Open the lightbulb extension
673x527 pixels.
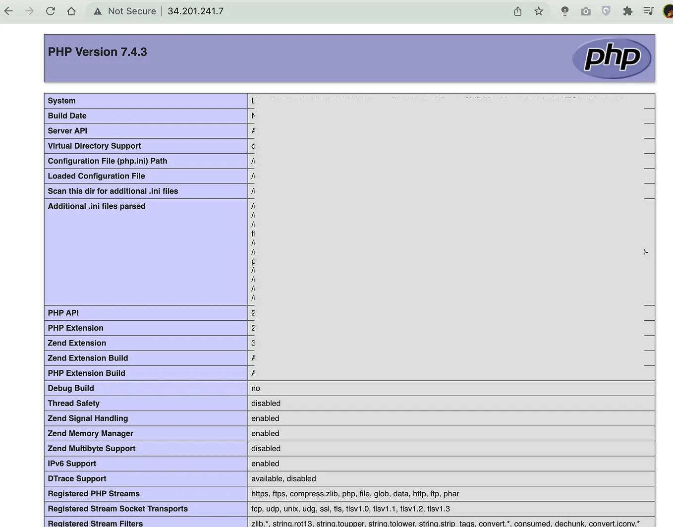coord(565,11)
